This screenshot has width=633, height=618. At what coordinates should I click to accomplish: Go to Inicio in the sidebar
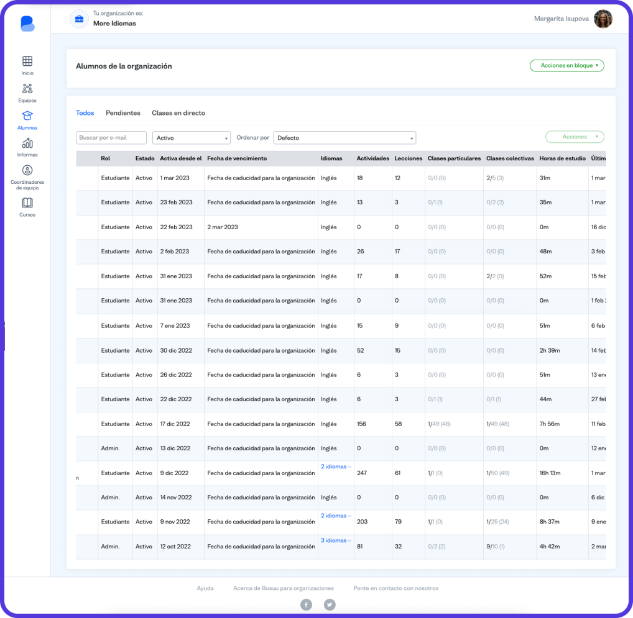27,65
